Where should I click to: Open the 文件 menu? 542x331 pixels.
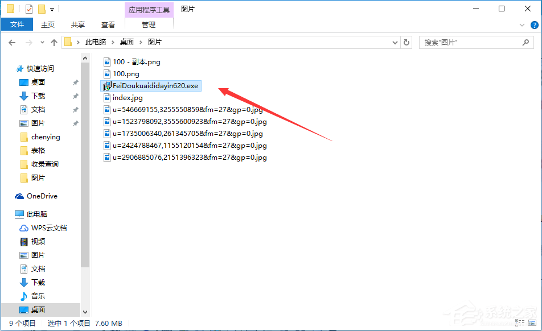pyautogui.click(x=17, y=24)
